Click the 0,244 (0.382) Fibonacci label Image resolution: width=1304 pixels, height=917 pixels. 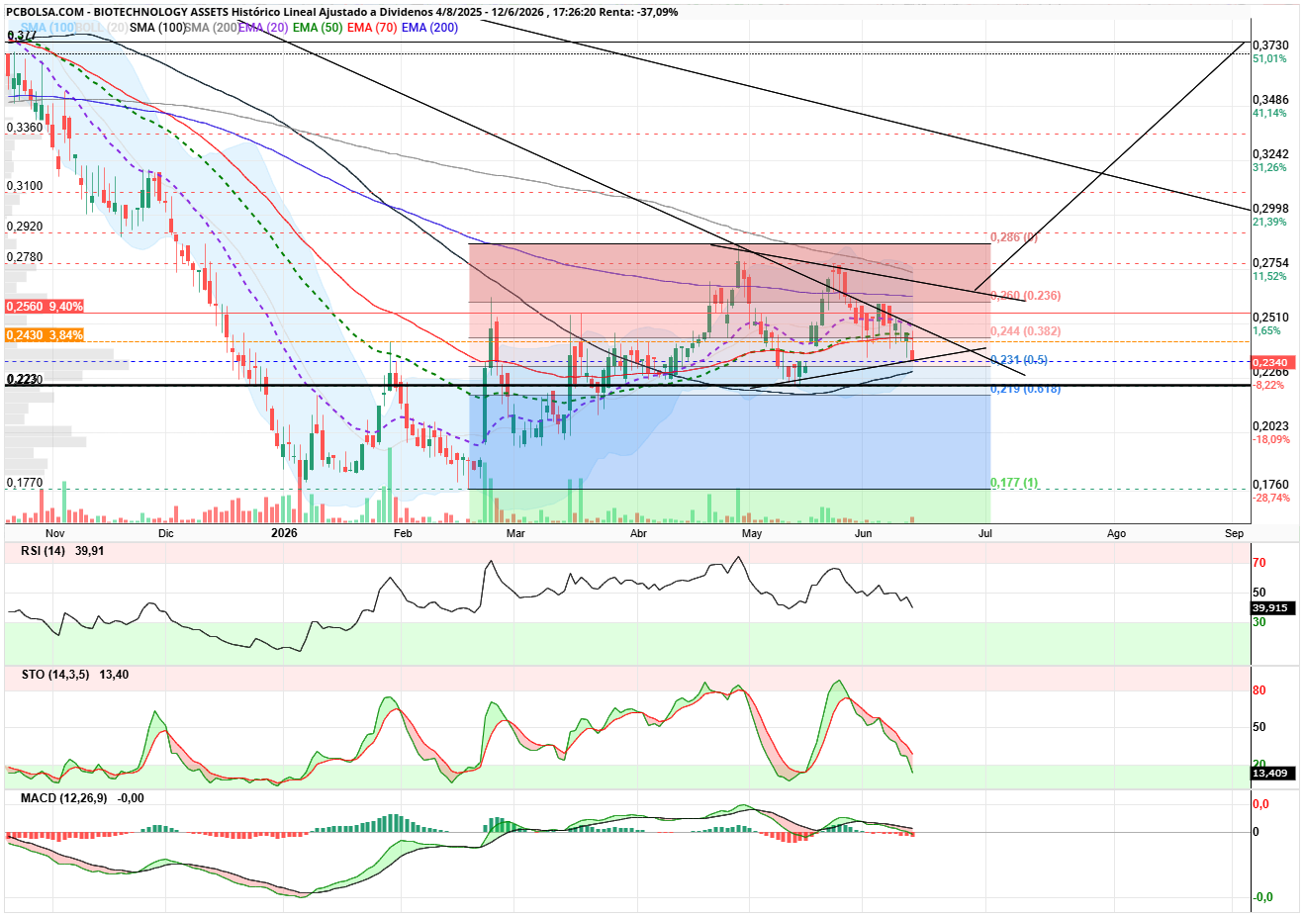1026,331
